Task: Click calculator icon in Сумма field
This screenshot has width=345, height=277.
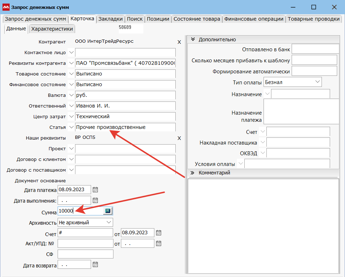Action: (108, 211)
